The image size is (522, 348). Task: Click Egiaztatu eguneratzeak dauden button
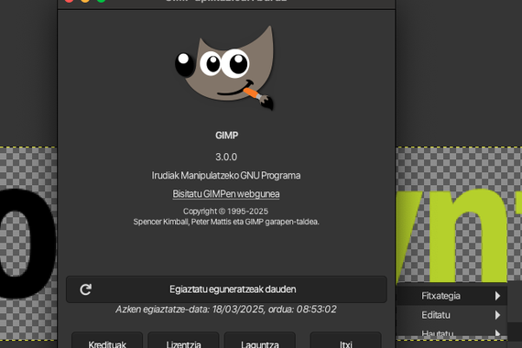(x=226, y=289)
